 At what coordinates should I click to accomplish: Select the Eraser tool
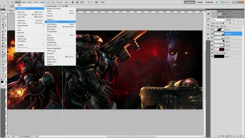point(3,43)
